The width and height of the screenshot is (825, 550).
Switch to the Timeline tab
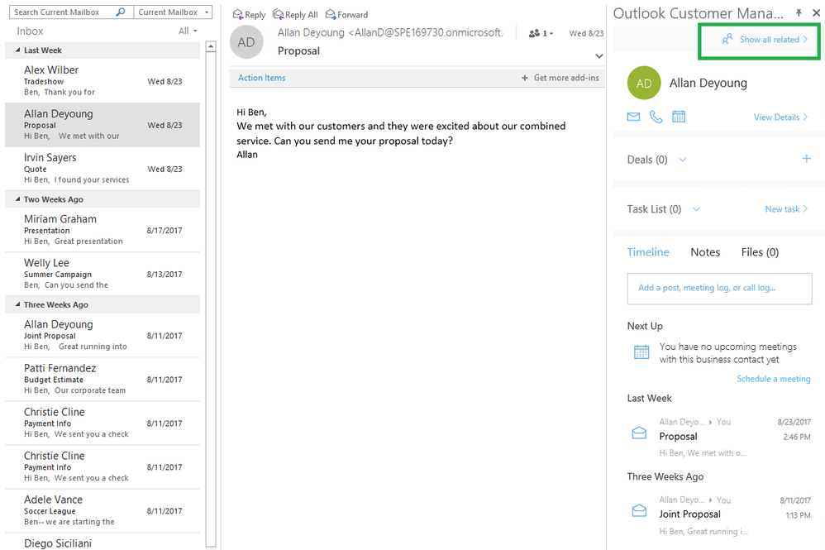tap(648, 252)
